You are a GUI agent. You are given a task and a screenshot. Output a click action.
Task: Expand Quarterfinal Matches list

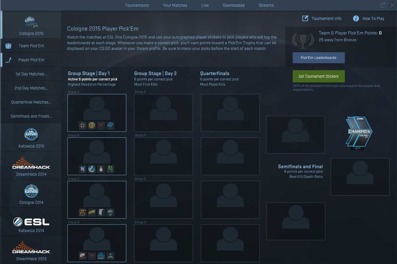[31, 102]
